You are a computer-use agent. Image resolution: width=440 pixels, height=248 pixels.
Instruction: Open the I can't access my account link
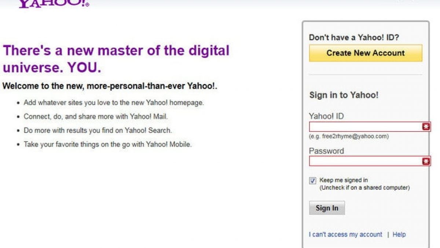pos(345,234)
